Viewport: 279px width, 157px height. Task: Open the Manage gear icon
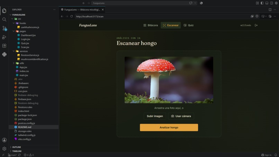4,149
